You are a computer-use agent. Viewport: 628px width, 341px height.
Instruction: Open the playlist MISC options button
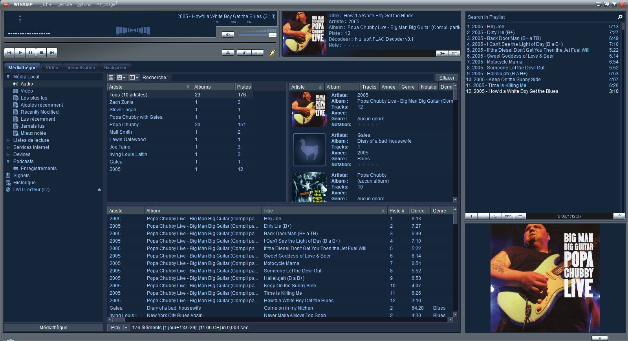pyautogui.click(x=508, y=216)
